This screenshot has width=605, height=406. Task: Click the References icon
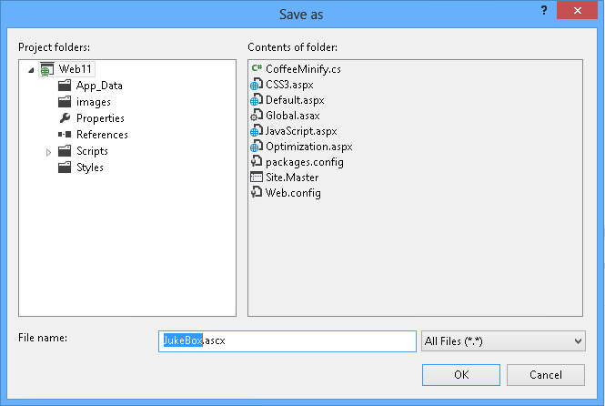tap(65, 135)
